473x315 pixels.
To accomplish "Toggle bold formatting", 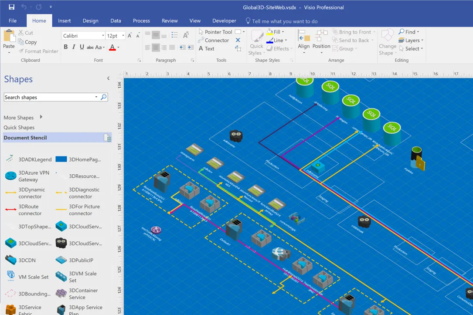I will click(x=66, y=47).
